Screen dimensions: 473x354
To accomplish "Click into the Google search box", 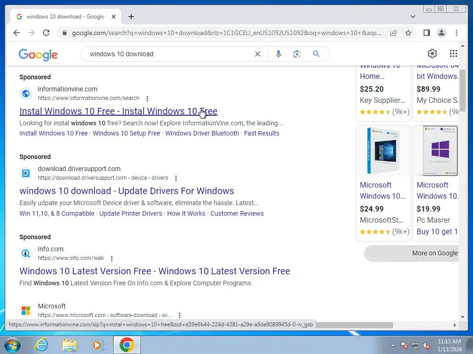I will click(x=170, y=54).
